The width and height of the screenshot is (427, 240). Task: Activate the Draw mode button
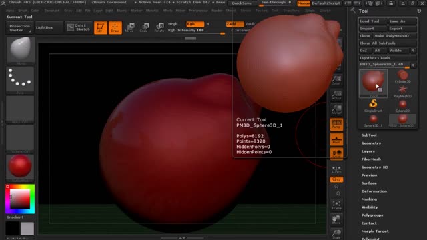pyautogui.click(x=115, y=28)
